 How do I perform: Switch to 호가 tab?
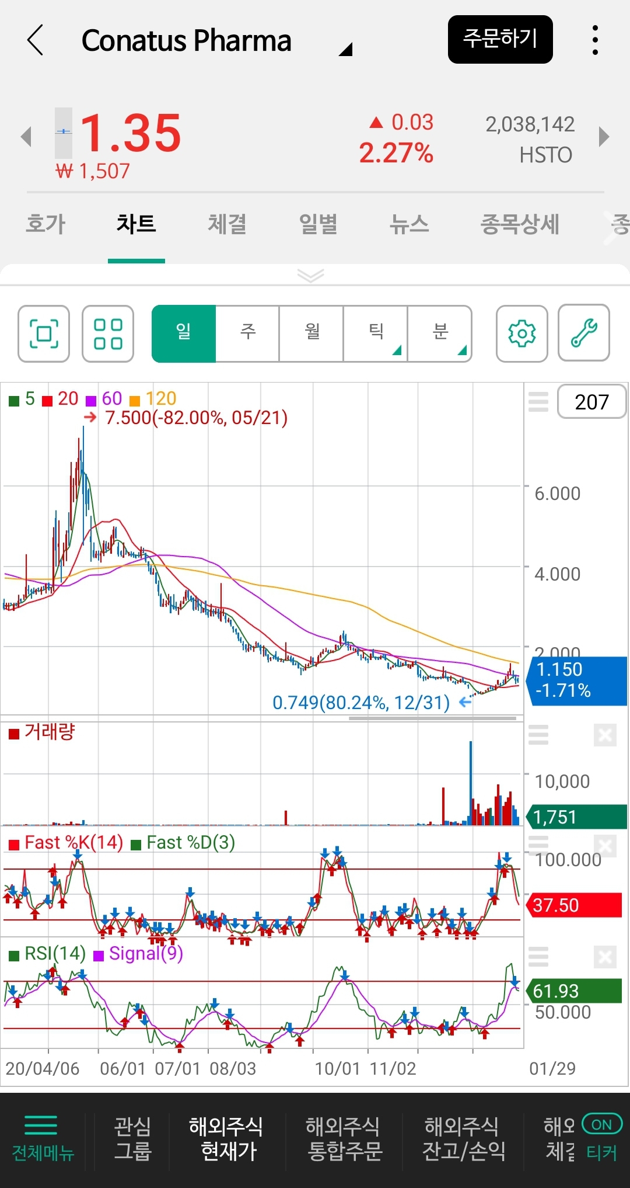point(46,224)
